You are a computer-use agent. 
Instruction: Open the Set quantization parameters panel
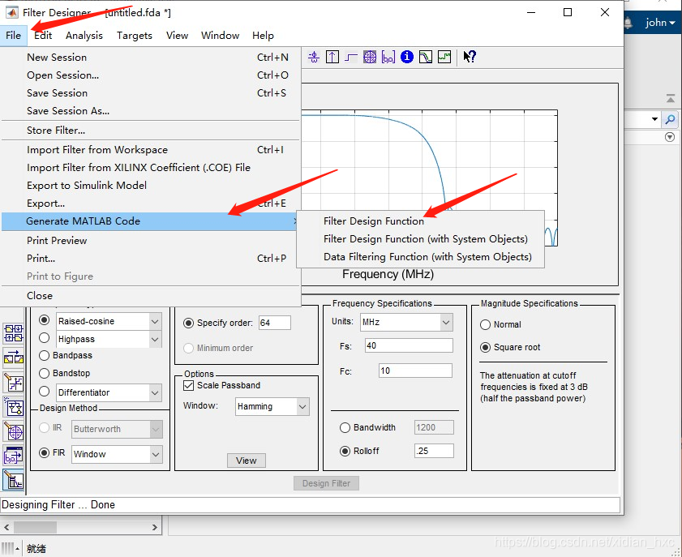(14, 383)
